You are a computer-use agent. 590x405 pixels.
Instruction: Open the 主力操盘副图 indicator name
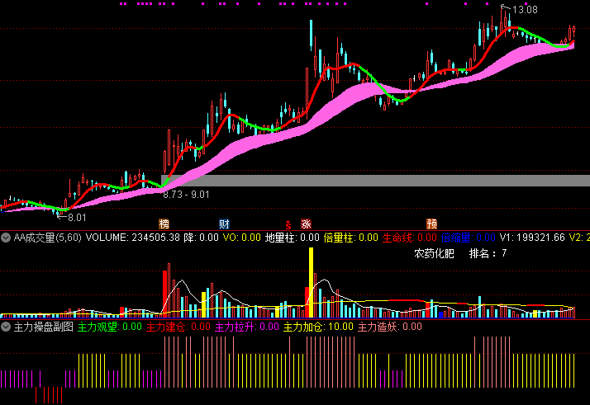[x=43, y=327]
